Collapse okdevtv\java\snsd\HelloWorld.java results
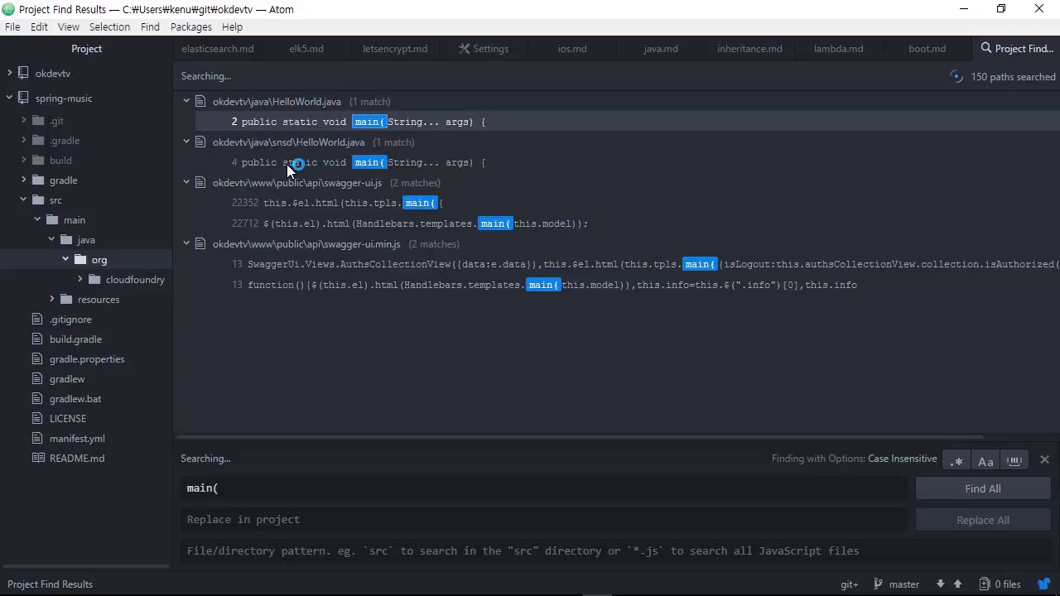 click(186, 142)
